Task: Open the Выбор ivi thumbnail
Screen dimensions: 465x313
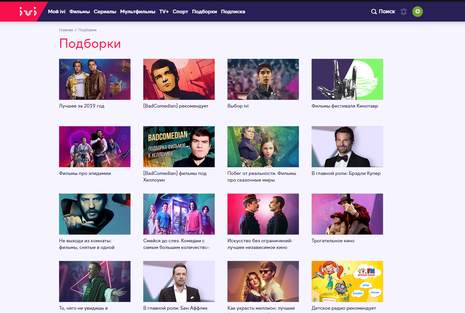Action: 263,79
